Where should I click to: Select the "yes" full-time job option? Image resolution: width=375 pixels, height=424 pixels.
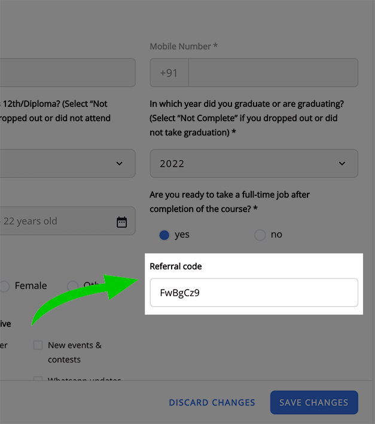(x=164, y=235)
